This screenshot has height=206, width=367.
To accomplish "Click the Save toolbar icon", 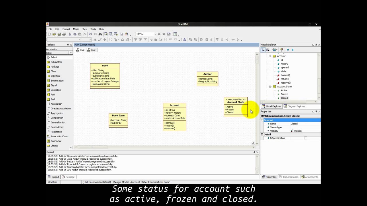I will tap(59, 34).
